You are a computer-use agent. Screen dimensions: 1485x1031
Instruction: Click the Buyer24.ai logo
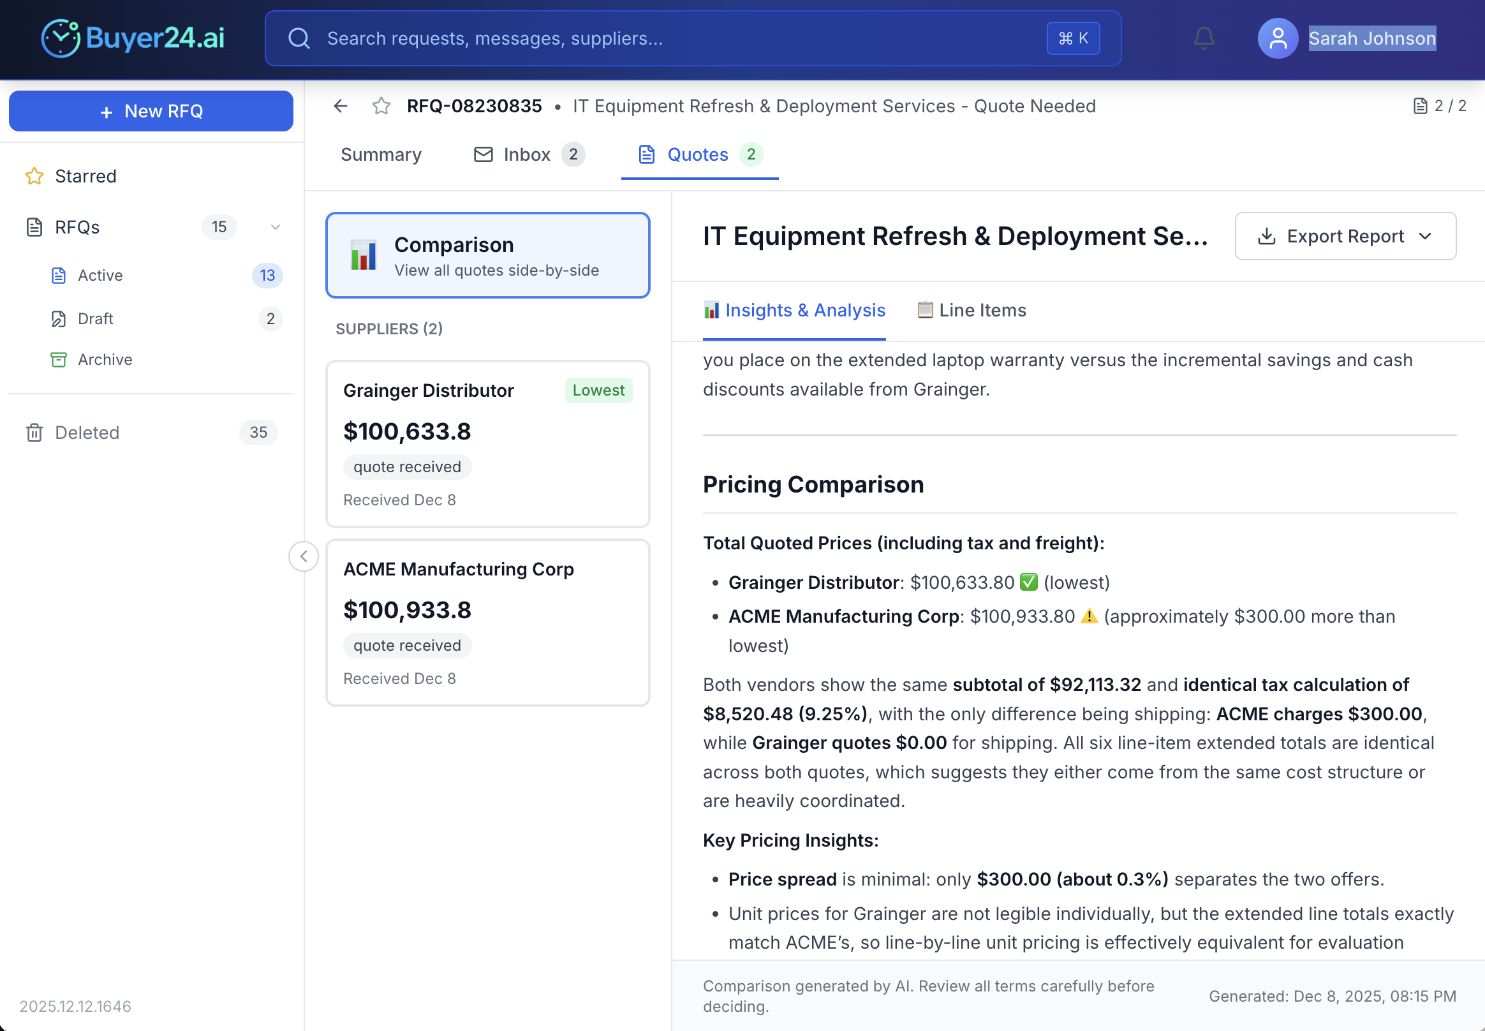(133, 38)
